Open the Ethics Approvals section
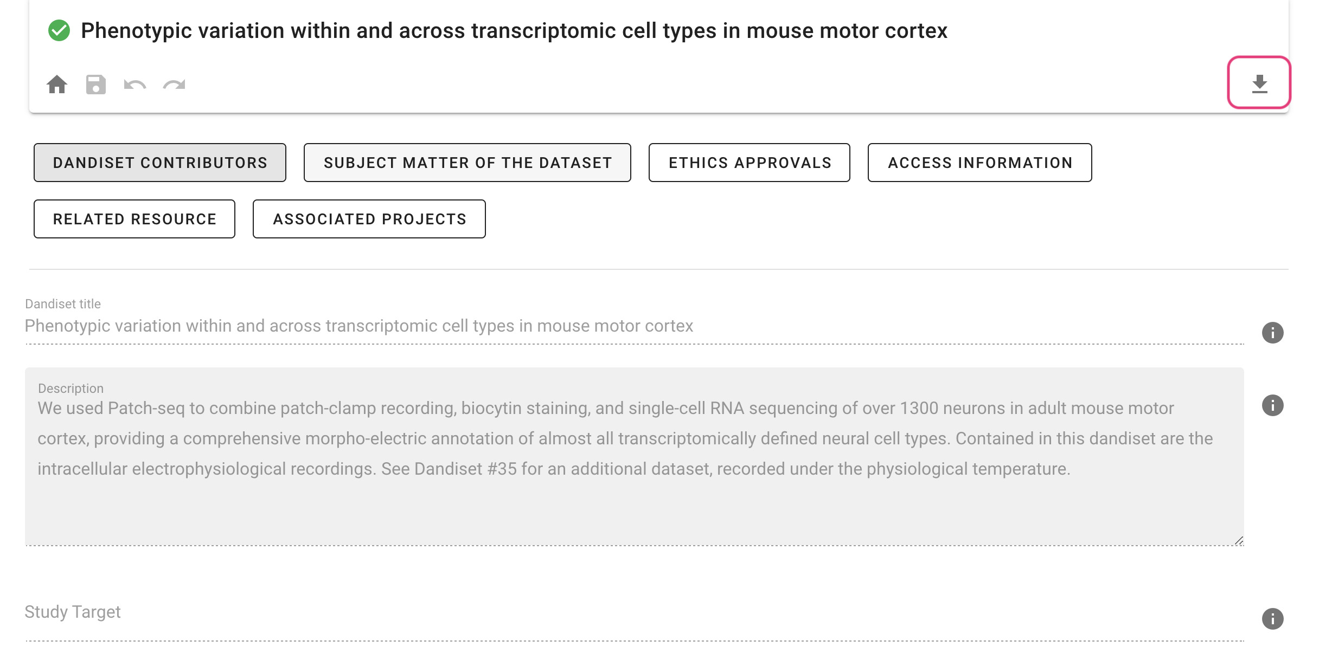The image size is (1332, 660). pos(750,163)
